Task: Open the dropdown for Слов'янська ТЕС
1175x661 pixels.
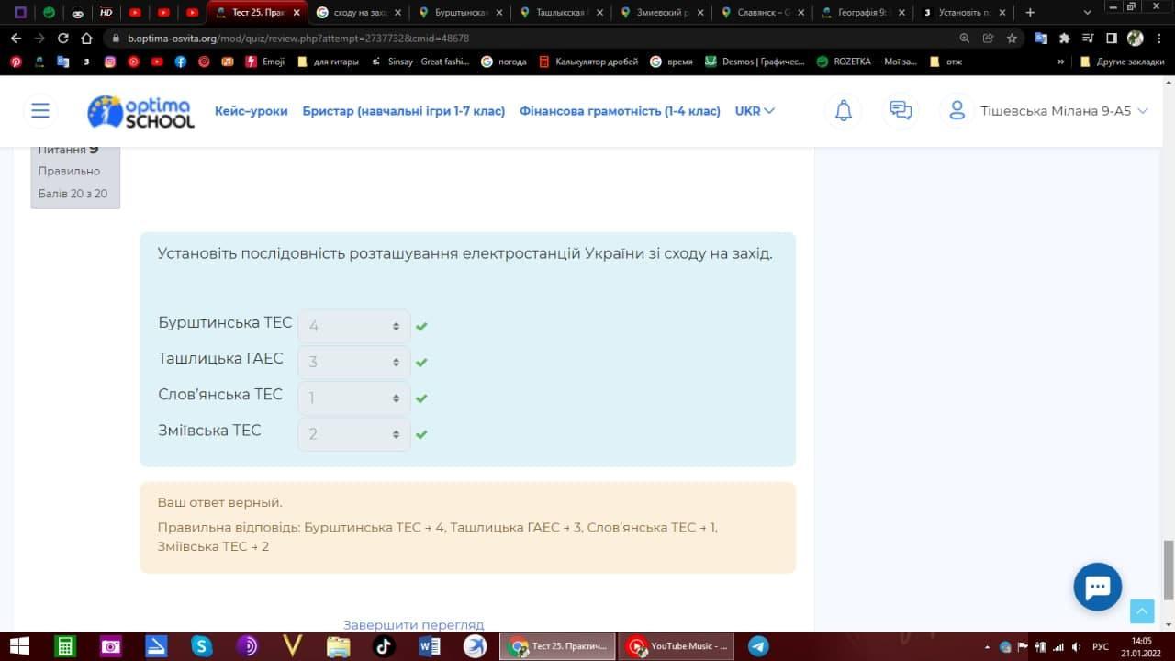Action: tap(353, 398)
